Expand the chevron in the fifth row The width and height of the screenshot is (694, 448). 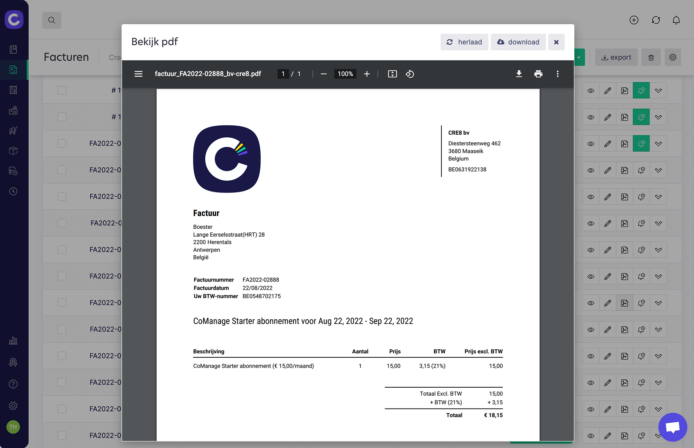point(658,197)
